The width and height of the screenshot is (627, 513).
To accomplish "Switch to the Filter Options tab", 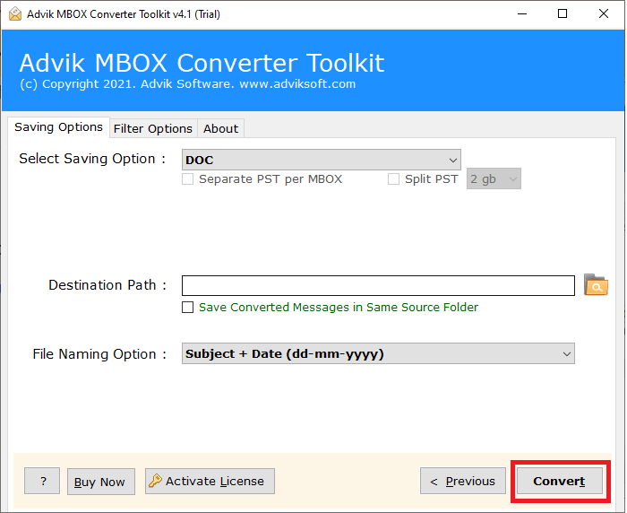I will (153, 128).
